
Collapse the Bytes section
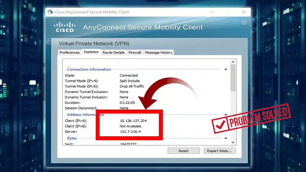226,138
